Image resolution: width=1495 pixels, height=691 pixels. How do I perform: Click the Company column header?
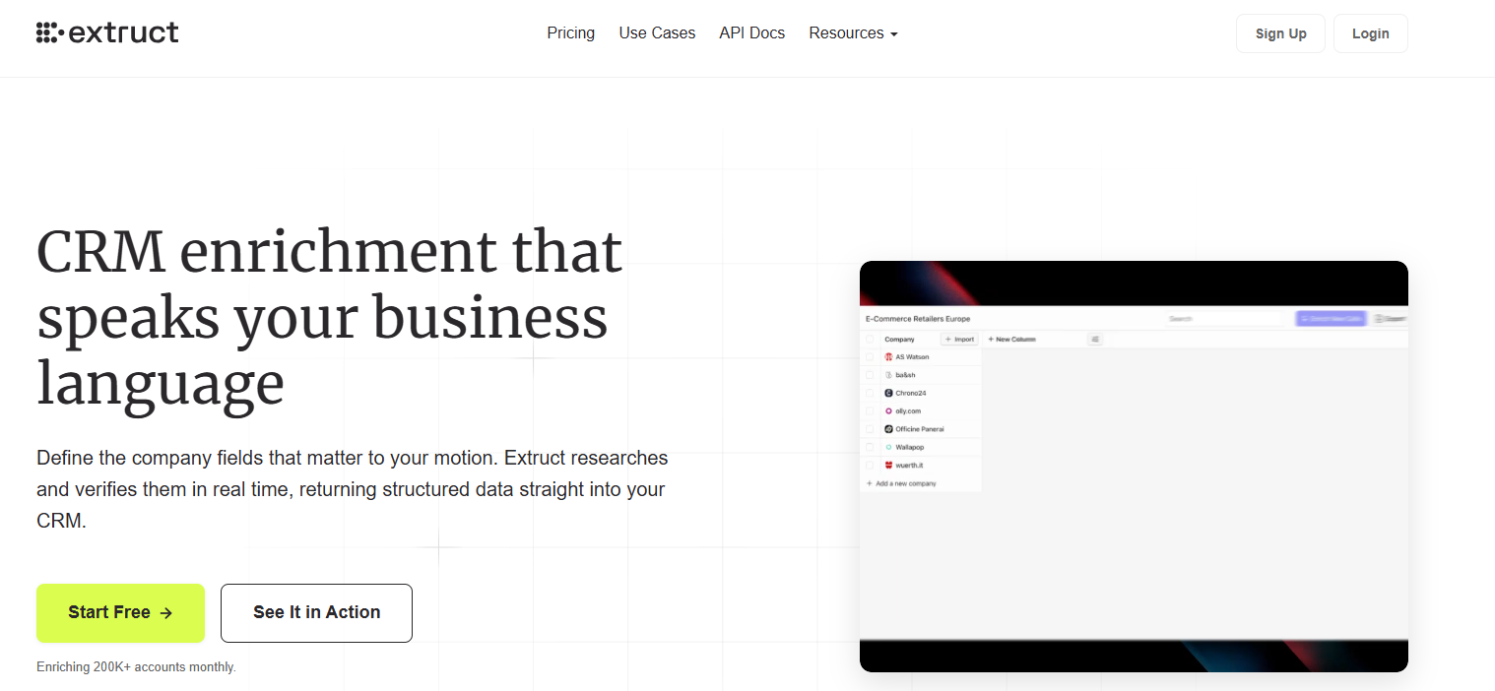coord(900,339)
